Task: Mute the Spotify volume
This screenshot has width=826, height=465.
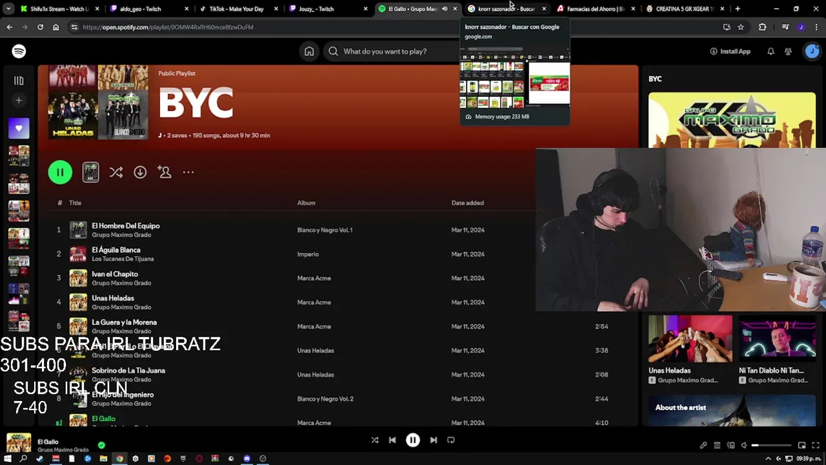Action: (x=744, y=445)
